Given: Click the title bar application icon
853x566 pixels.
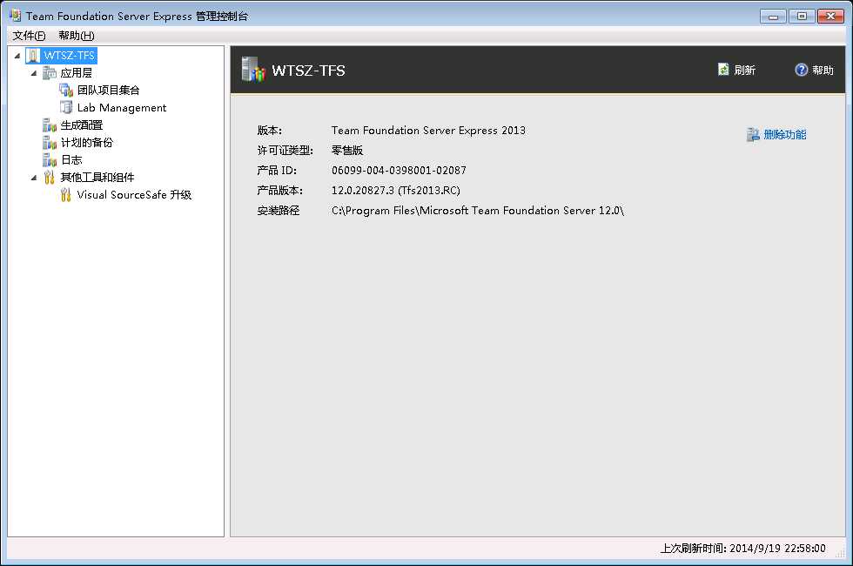Looking at the screenshot, I should [x=16, y=16].
